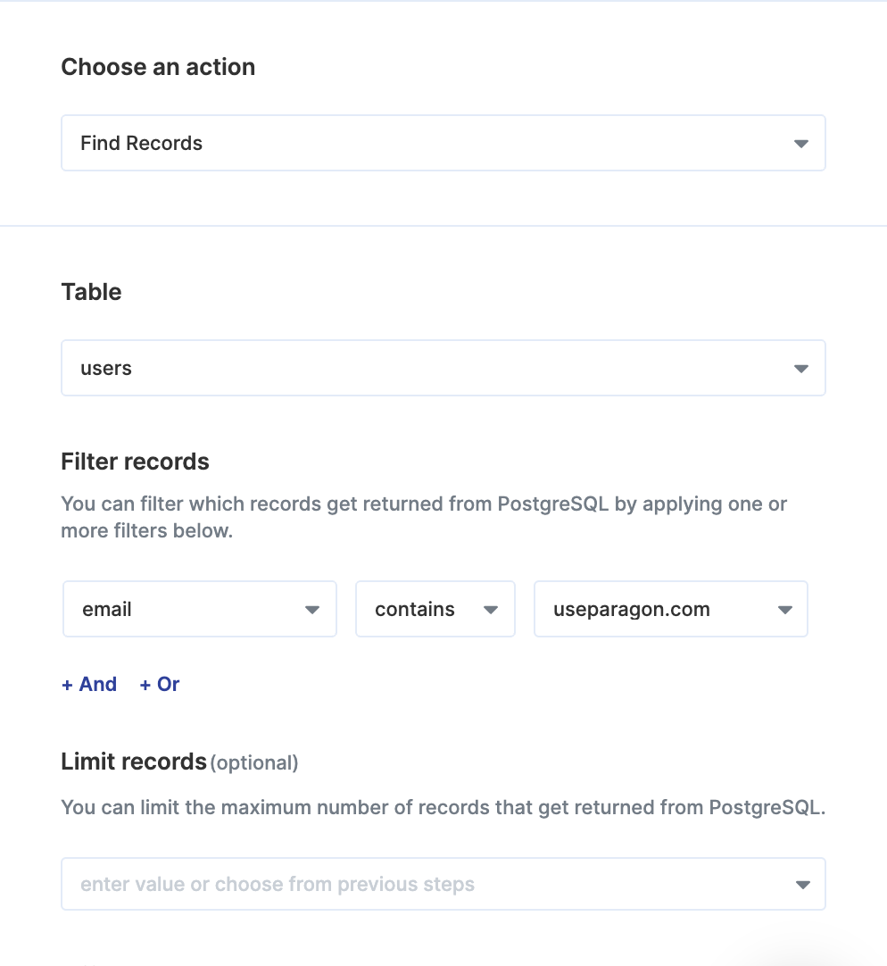Click the arrow beside the email filter field

pyautogui.click(x=312, y=610)
